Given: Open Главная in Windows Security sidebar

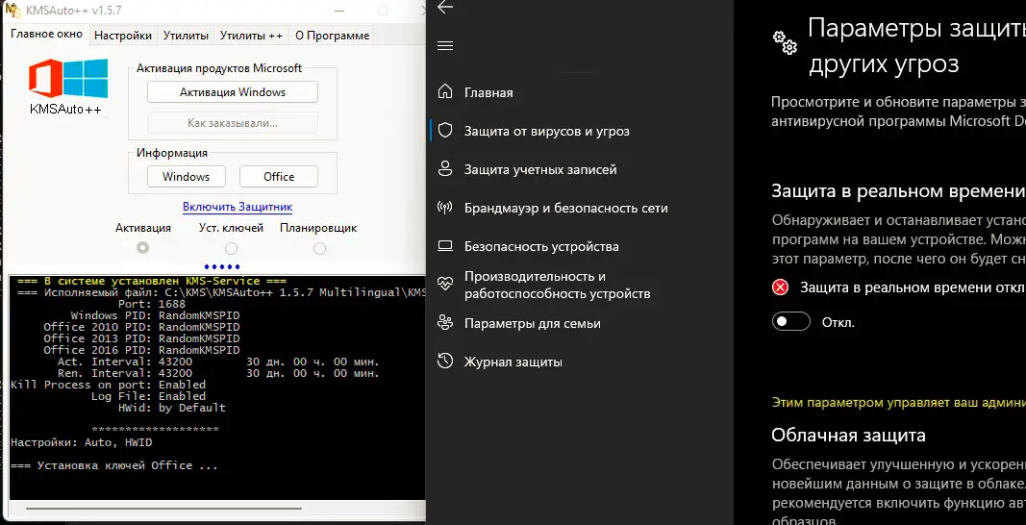Looking at the screenshot, I should tap(488, 92).
